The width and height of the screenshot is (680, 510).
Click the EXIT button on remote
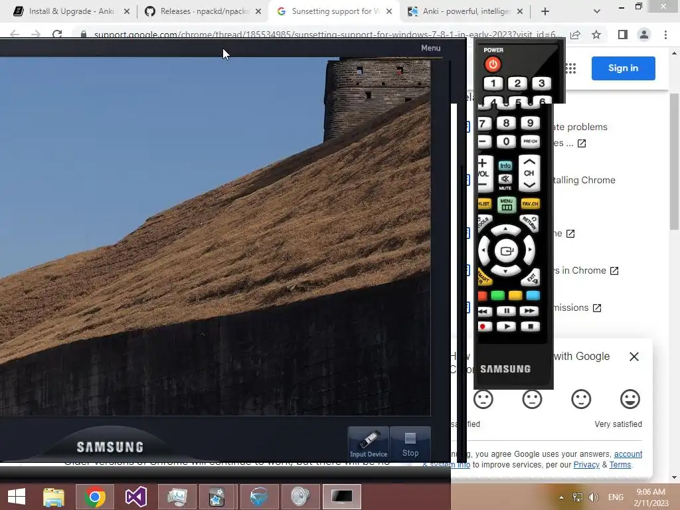(531, 278)
